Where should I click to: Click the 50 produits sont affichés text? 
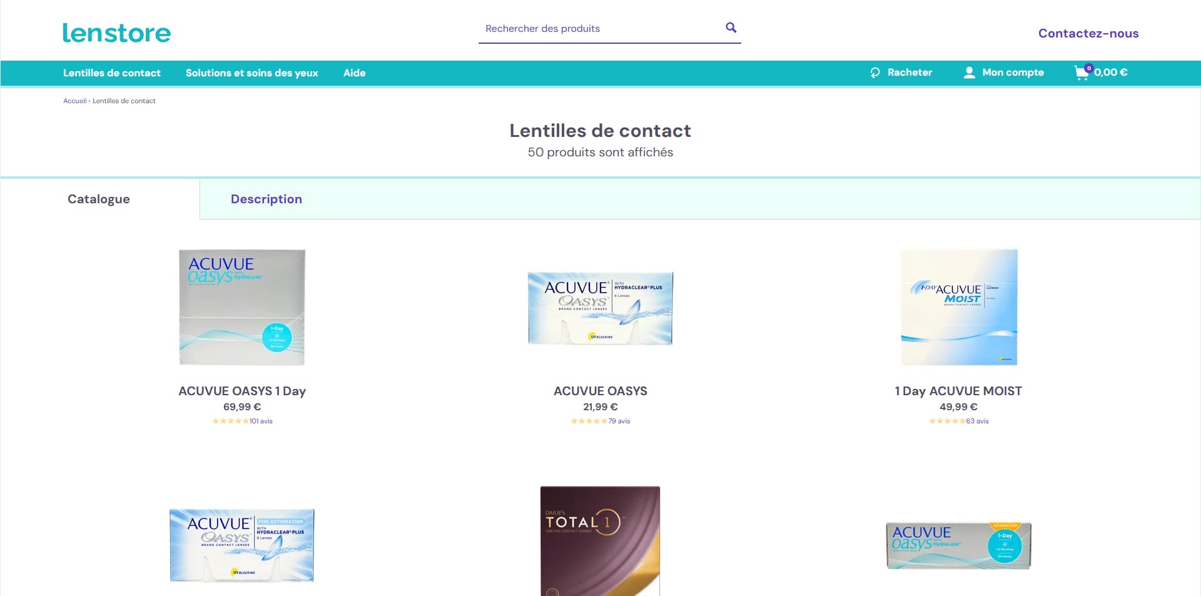pyautogui.click(x=600, y=152)
